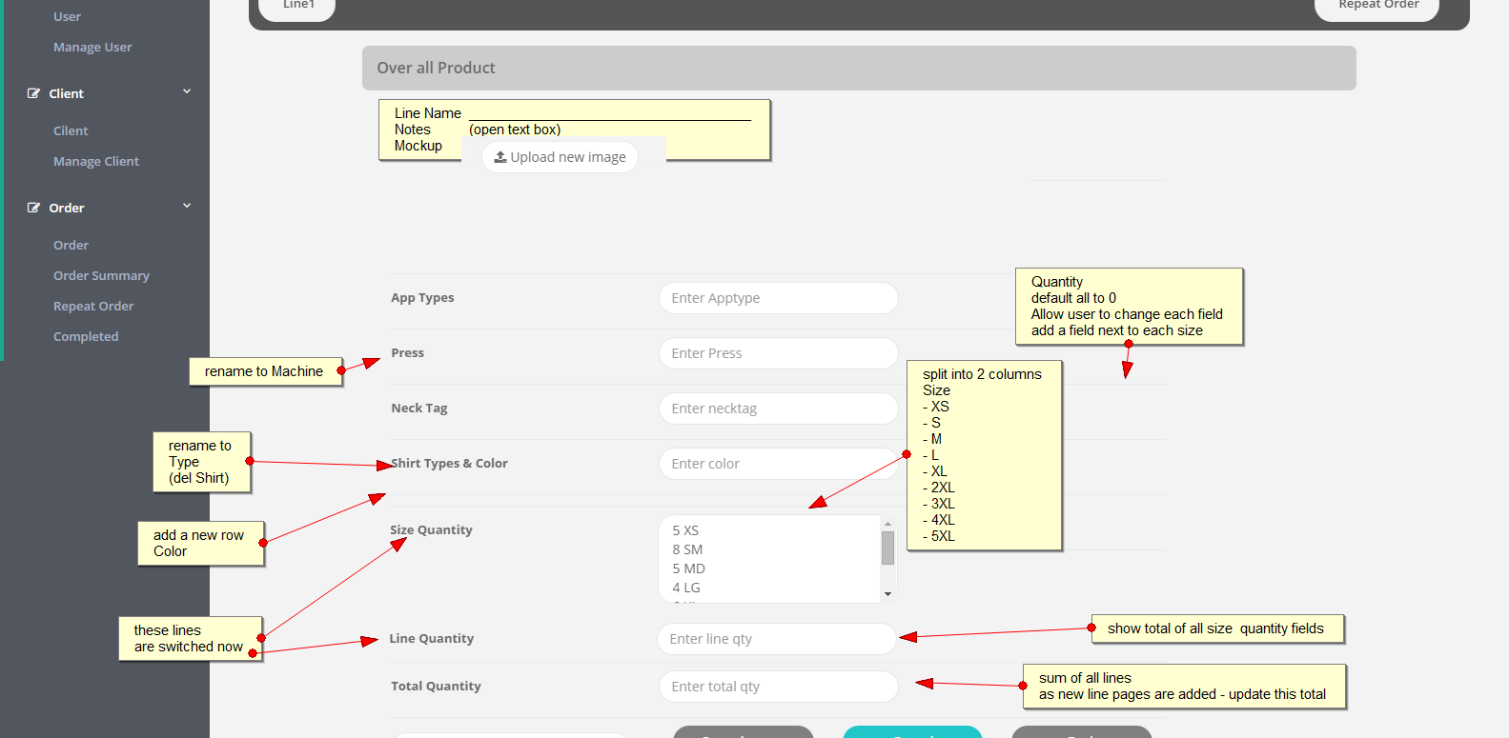
Task: Click the Upload new image button
Action: tap(560, 157)
